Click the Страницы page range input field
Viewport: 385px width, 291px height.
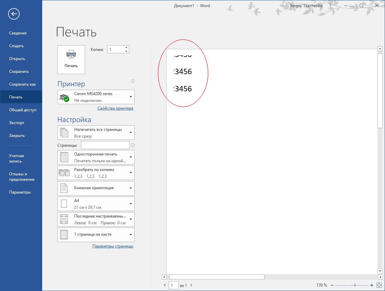tap(105, 145)
